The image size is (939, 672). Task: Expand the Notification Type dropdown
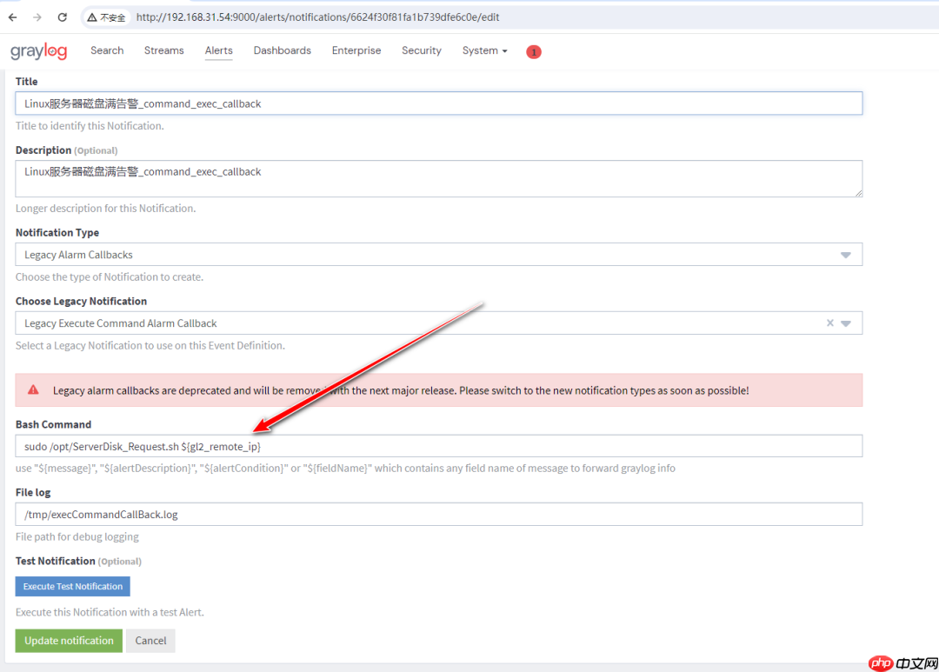pyautogui.click(x=845, y=255)
